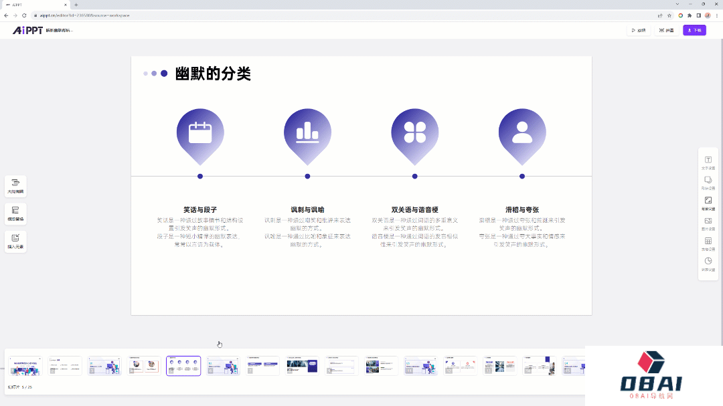Screen dimensions: 723x406
Task: Open the 大纲编辑 outline editing panel
Action: point(15,186)
